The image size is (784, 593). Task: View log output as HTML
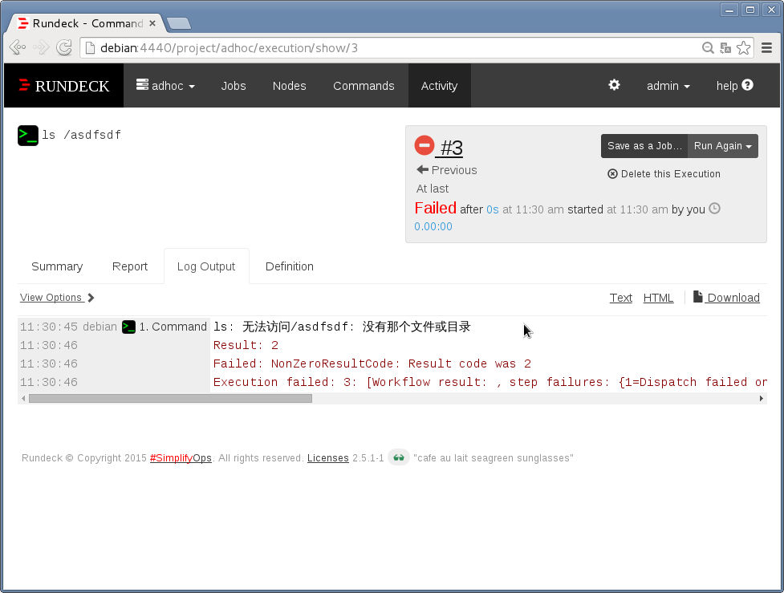[x=658, y=298]
